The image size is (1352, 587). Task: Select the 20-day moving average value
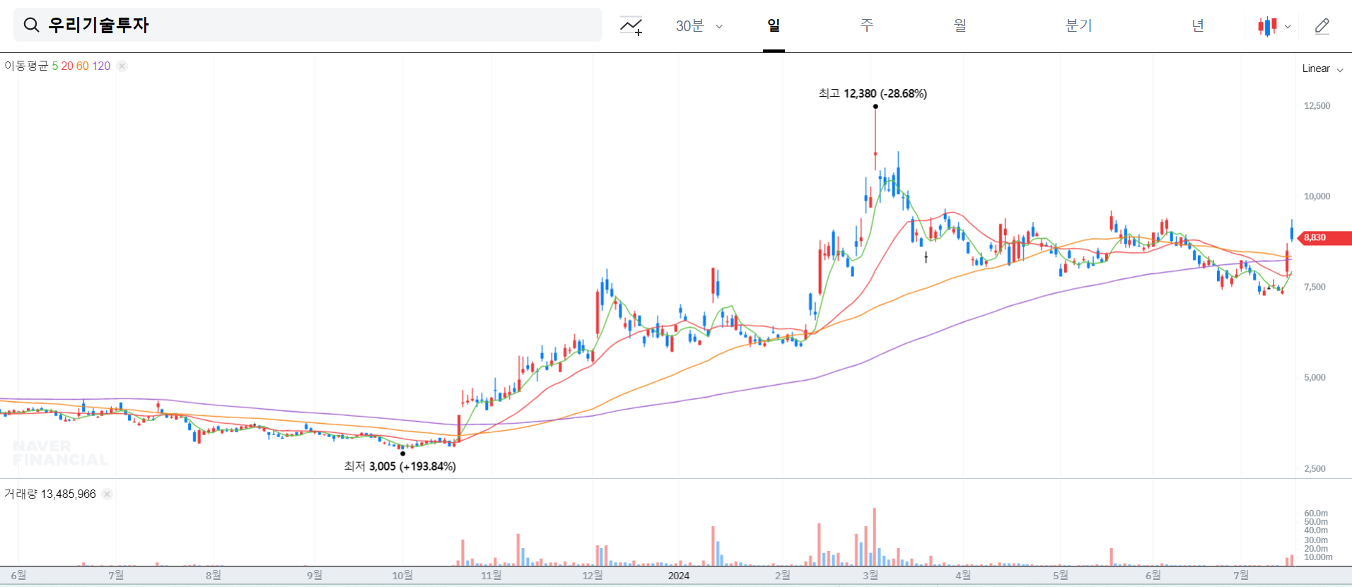coord(67,66)
